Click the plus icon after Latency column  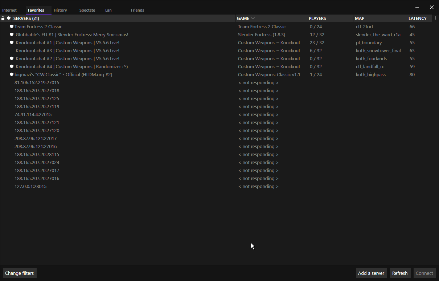(x=435, y=18)
